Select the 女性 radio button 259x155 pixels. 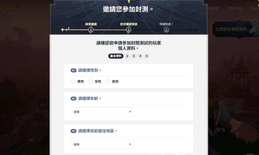pos(90,82)
